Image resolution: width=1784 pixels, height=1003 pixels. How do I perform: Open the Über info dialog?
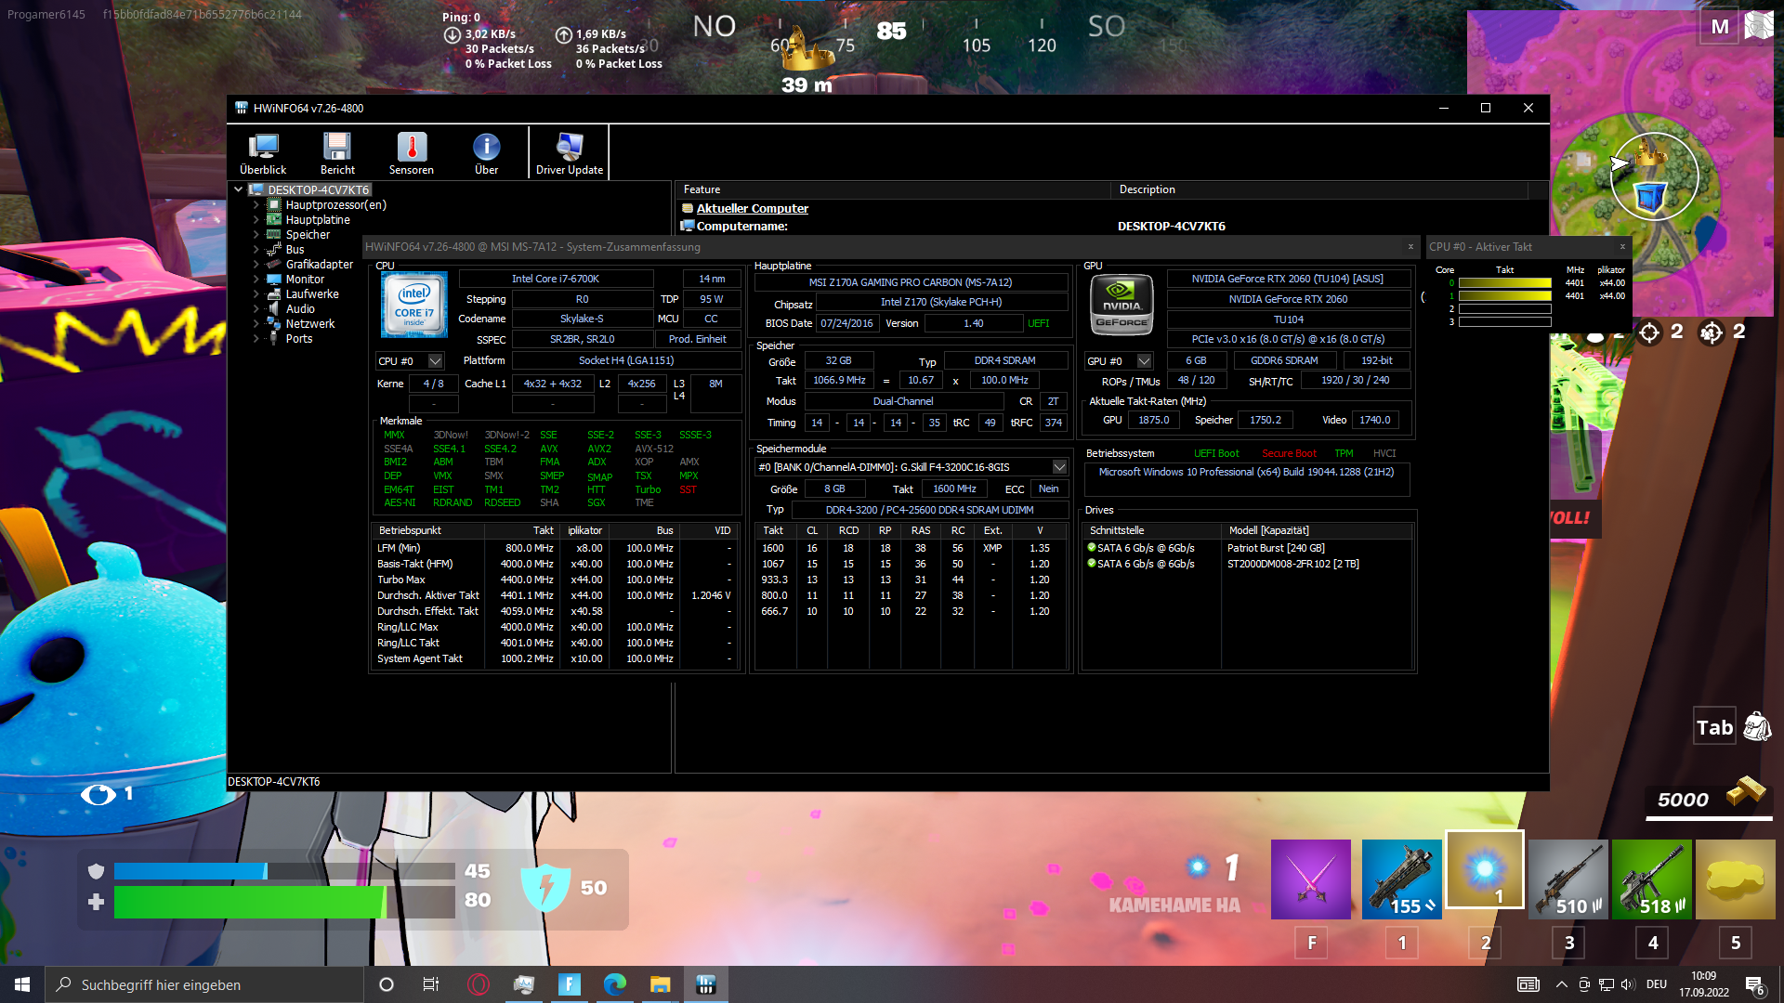tap(486, 153)
